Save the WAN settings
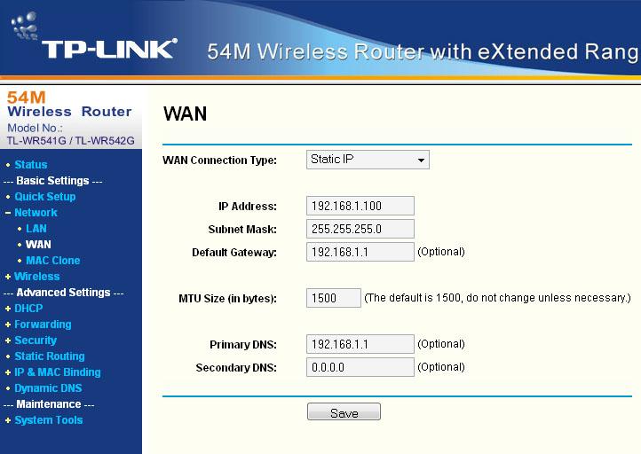Screen dimensions: 641x454 (x=344, y=412)
